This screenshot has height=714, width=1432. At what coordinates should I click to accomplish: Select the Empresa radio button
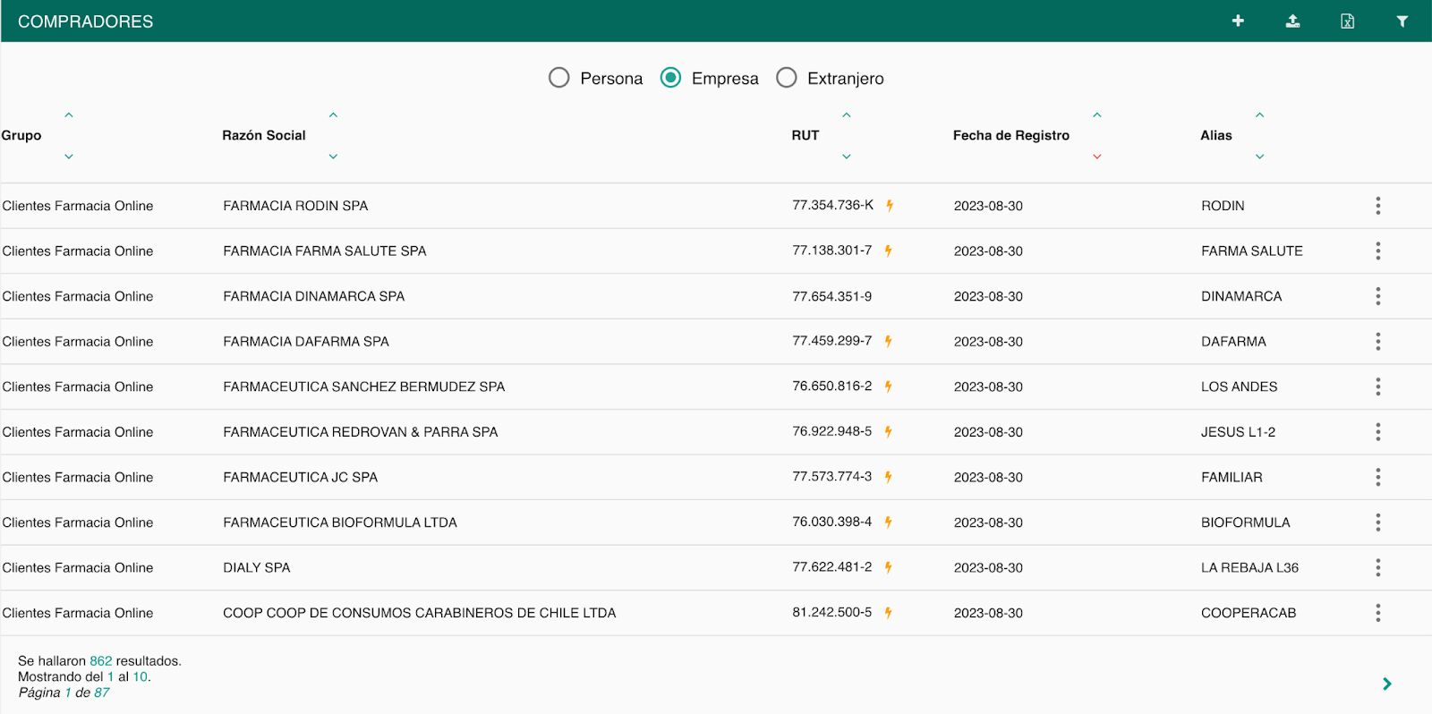[x=670, y=78]
